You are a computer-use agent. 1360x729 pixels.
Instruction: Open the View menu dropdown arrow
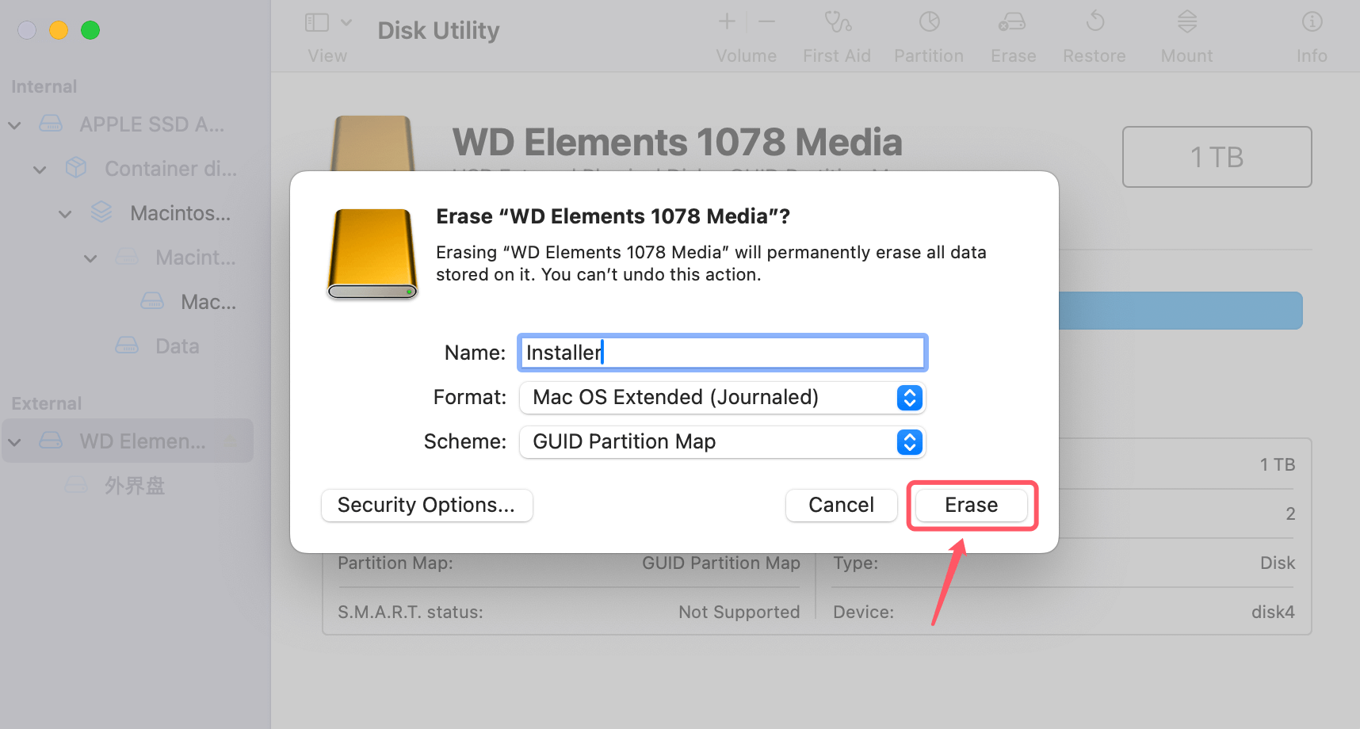tap(345, 22)
